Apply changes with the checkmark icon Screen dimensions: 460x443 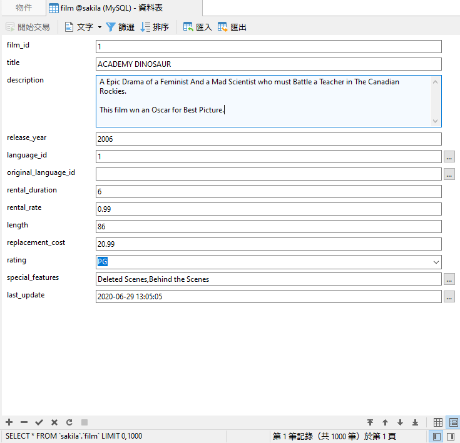[39, 422]
